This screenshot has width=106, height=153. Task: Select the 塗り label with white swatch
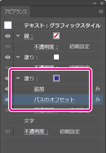[31, 57]
